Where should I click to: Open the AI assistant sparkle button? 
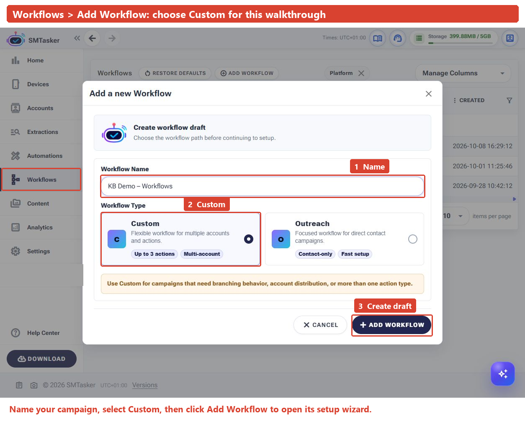click(x=503, y=373)
